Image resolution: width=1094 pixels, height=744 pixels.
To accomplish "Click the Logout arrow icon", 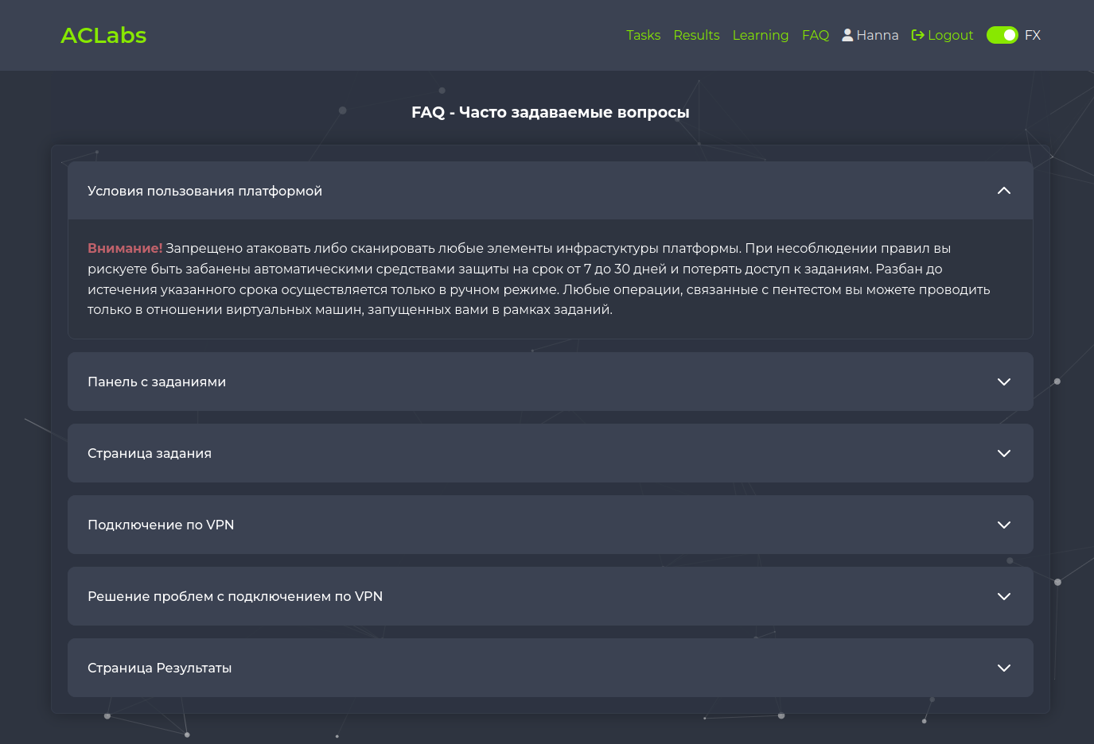I will click(917, 36).
